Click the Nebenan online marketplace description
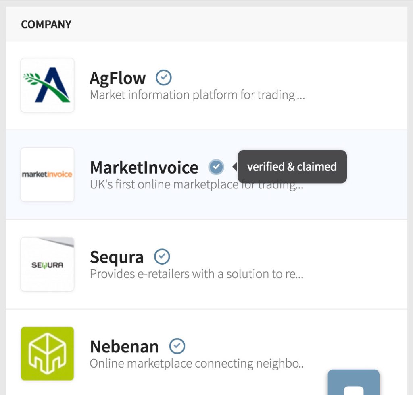Screen dimensions: 413x395 point(196,364)
